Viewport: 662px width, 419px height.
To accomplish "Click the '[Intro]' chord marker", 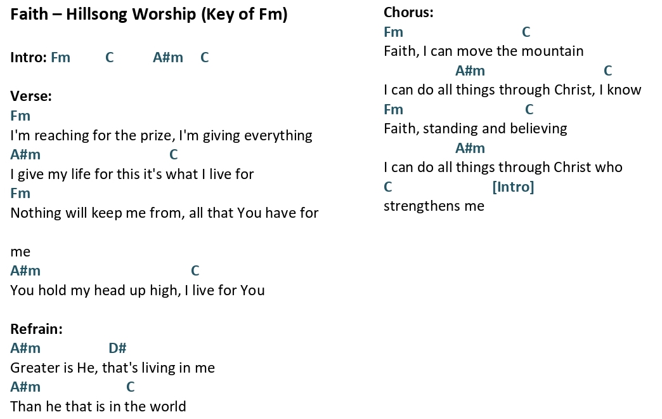I will click(x=513, y=187).
